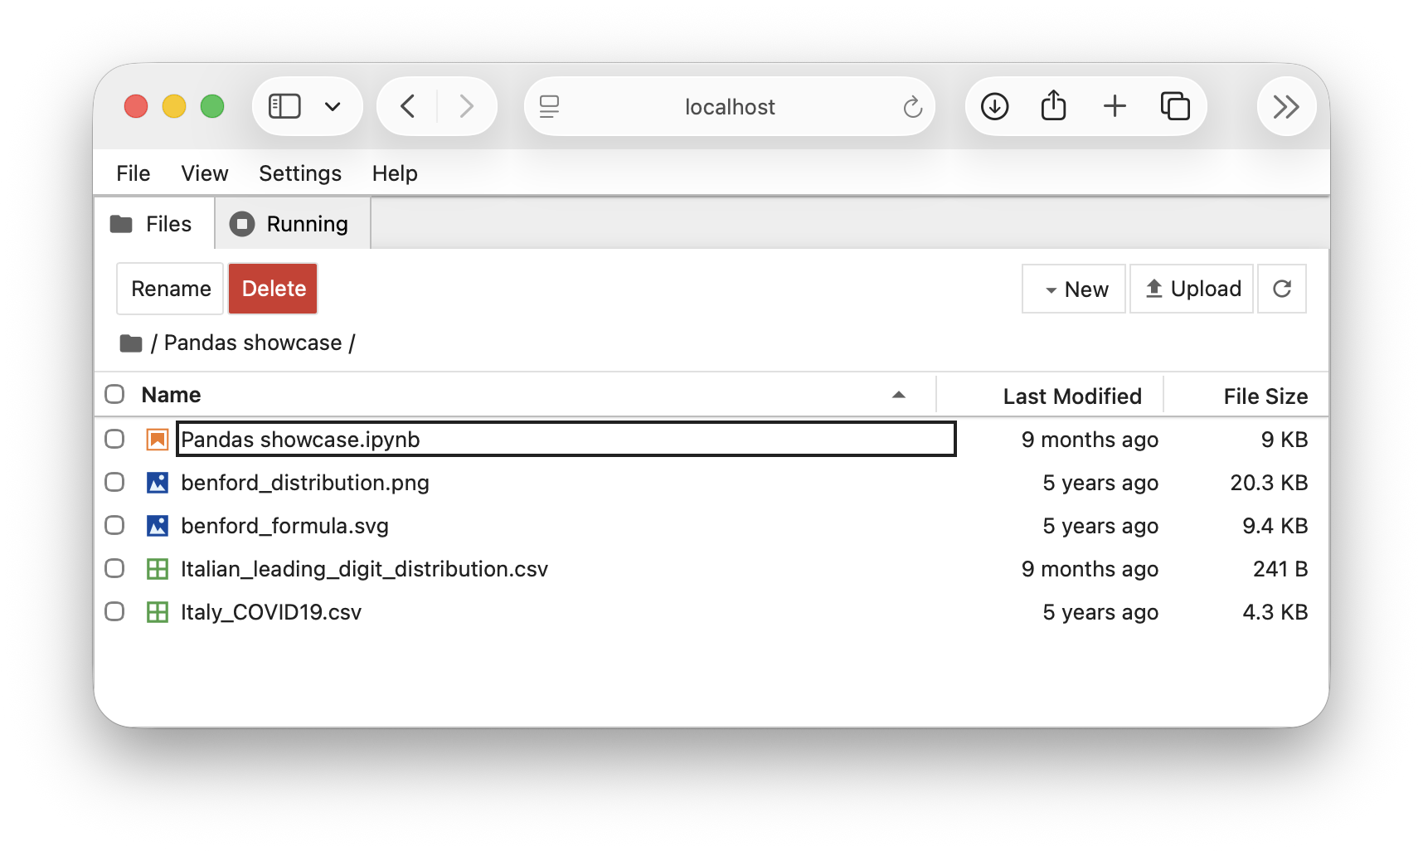Click the refresh file list icon
Image resolution: width=1423 pixels, height=851 pixels.
[x=1282, y=289]
